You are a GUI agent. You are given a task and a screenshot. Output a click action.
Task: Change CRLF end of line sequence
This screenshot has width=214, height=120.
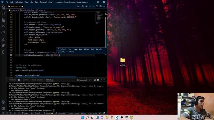(77, 113)
